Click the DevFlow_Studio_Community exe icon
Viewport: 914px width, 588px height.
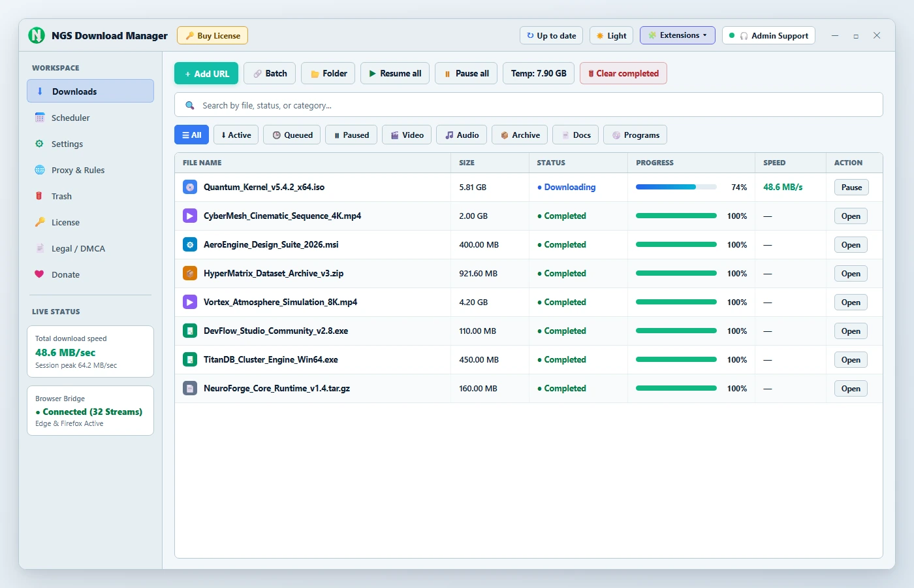tap(190, 331)
